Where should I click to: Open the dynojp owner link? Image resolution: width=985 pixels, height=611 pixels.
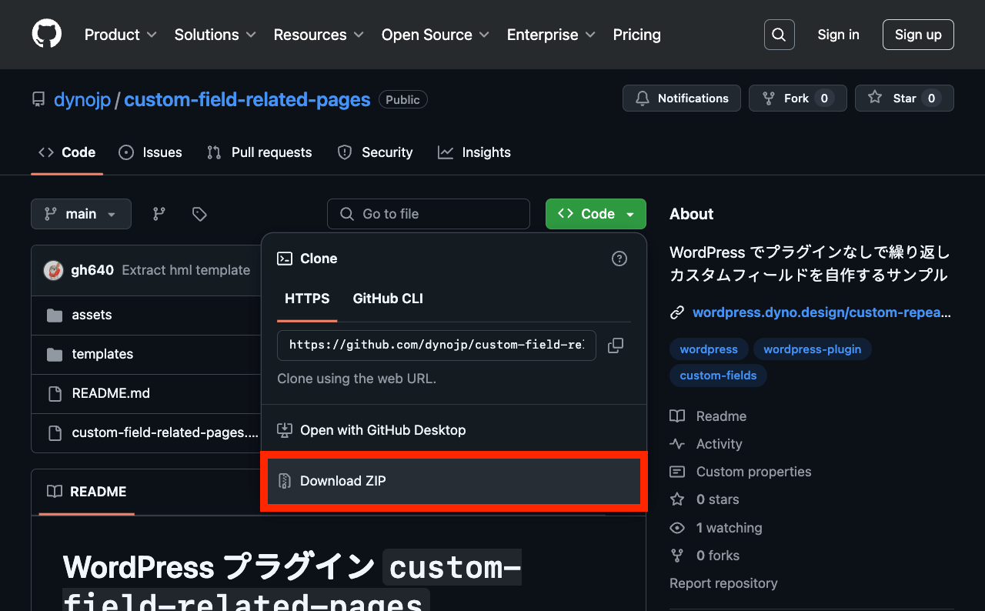(x=82, y=99)
